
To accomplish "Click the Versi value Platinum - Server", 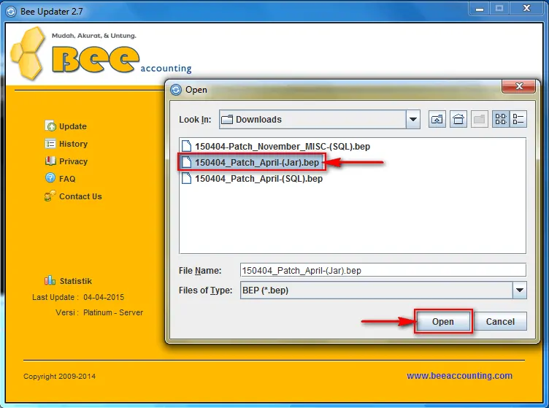I will click(113, 312).
